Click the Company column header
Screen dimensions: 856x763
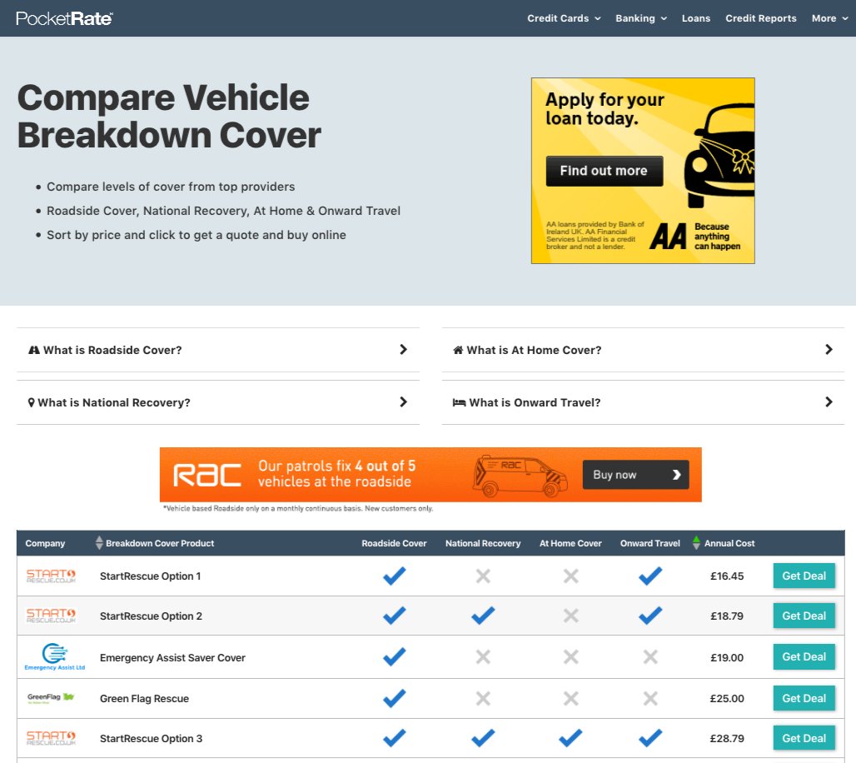[45, 543]
